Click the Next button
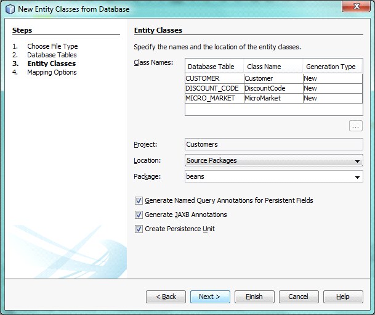375x315 pixels. pos(210,297)
